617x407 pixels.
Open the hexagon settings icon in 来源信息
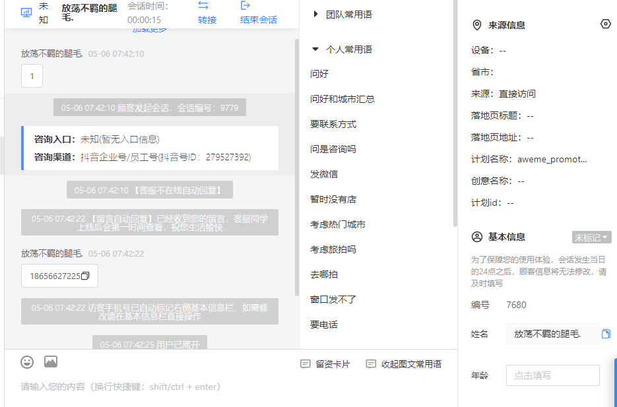[x=606, y=24]
